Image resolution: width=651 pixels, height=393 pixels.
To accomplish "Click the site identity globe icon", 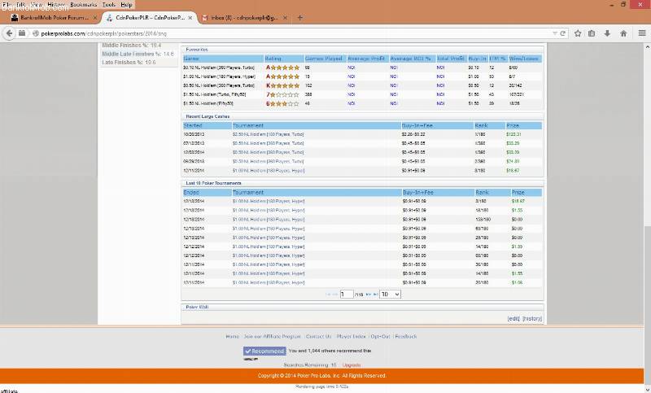I will (x=36, y=33).
